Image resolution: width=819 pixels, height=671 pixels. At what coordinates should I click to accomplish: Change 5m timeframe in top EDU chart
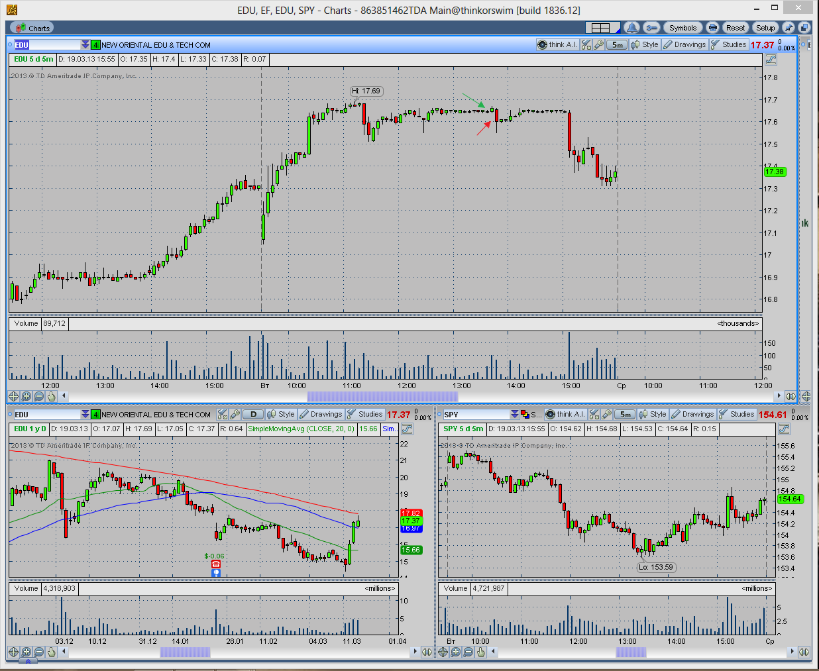pos(617,44)
